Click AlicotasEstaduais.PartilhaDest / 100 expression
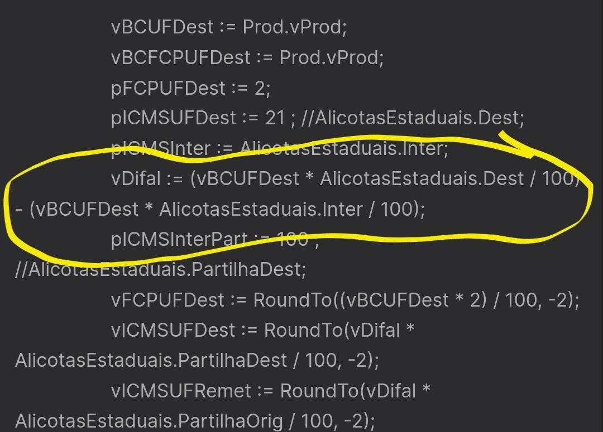 point(175,361)
